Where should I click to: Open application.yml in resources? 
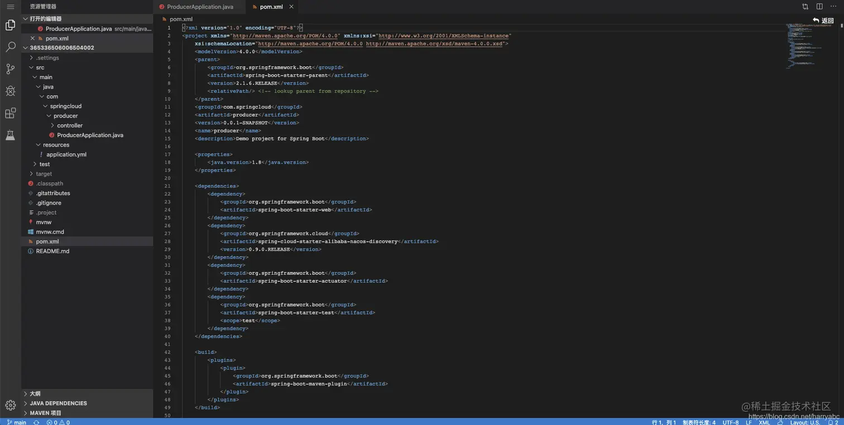click(x=87, y=154)
